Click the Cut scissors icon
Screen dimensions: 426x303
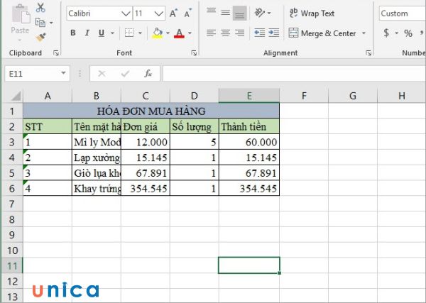[x=40, y=8]
